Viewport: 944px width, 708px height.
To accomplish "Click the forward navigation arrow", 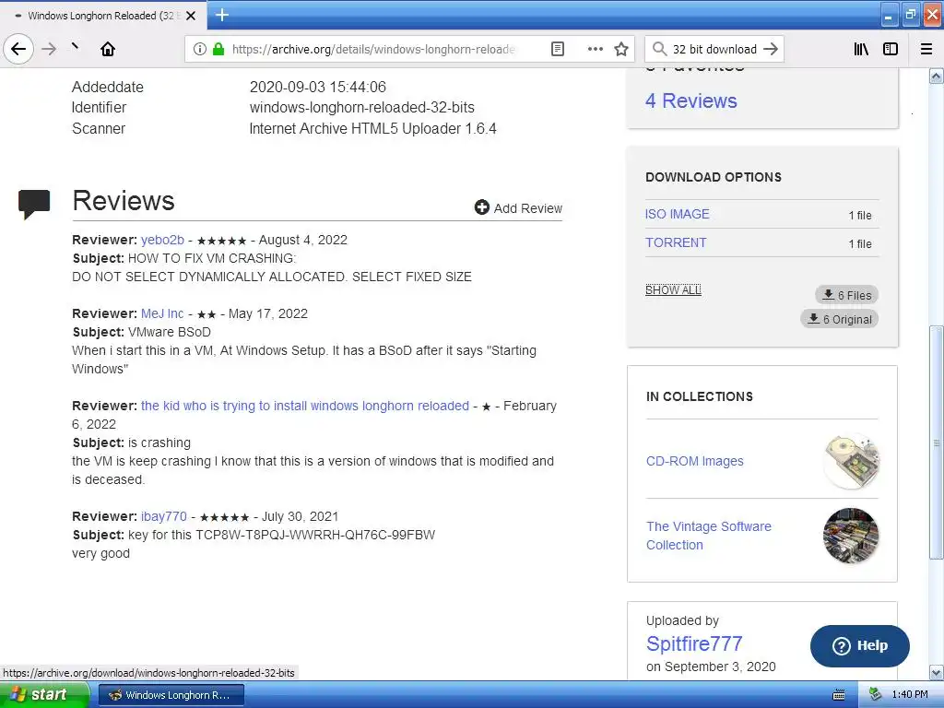I will click(x=49, y=49).
